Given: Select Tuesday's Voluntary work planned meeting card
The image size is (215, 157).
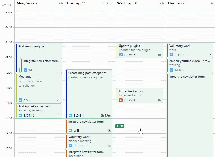Looking at the screenshot, I should click(x=89, y=141).
